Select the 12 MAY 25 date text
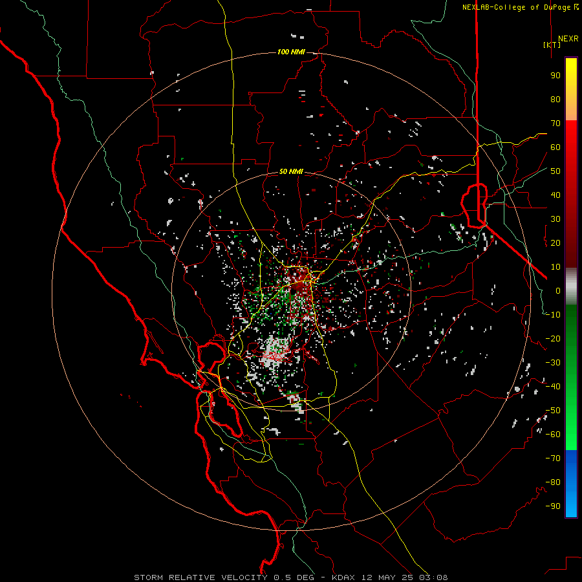Image resolution: width=582 pixels, height=582 pixels. click(389, 577)
